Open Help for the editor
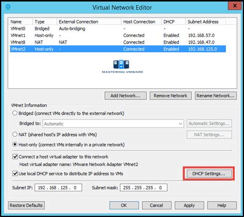This screenshot has width=244, height=217. point(222,205)
